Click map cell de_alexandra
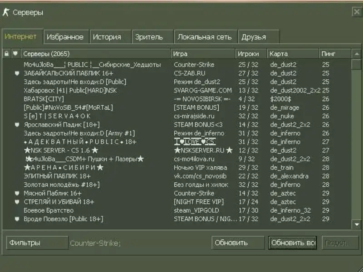Image resolution: width=363 pixels, height=272 pixels. [x=289, y=176]
